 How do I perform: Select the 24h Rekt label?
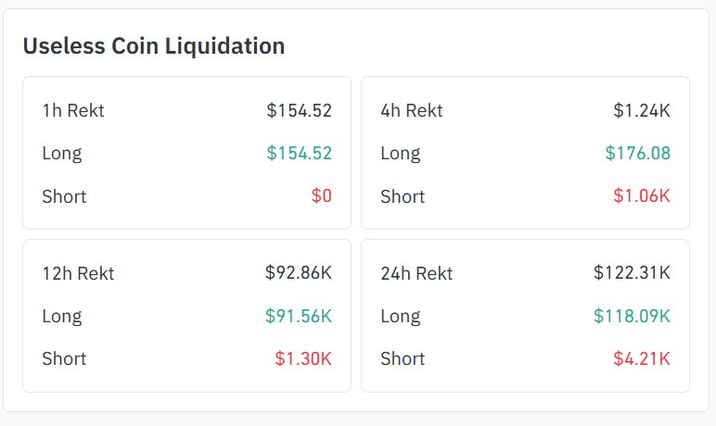click(x=416, y=273)
